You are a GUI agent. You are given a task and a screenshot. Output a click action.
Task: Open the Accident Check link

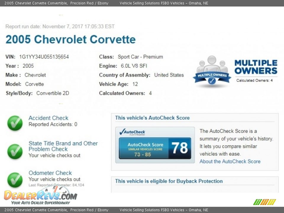pos(48,118)
